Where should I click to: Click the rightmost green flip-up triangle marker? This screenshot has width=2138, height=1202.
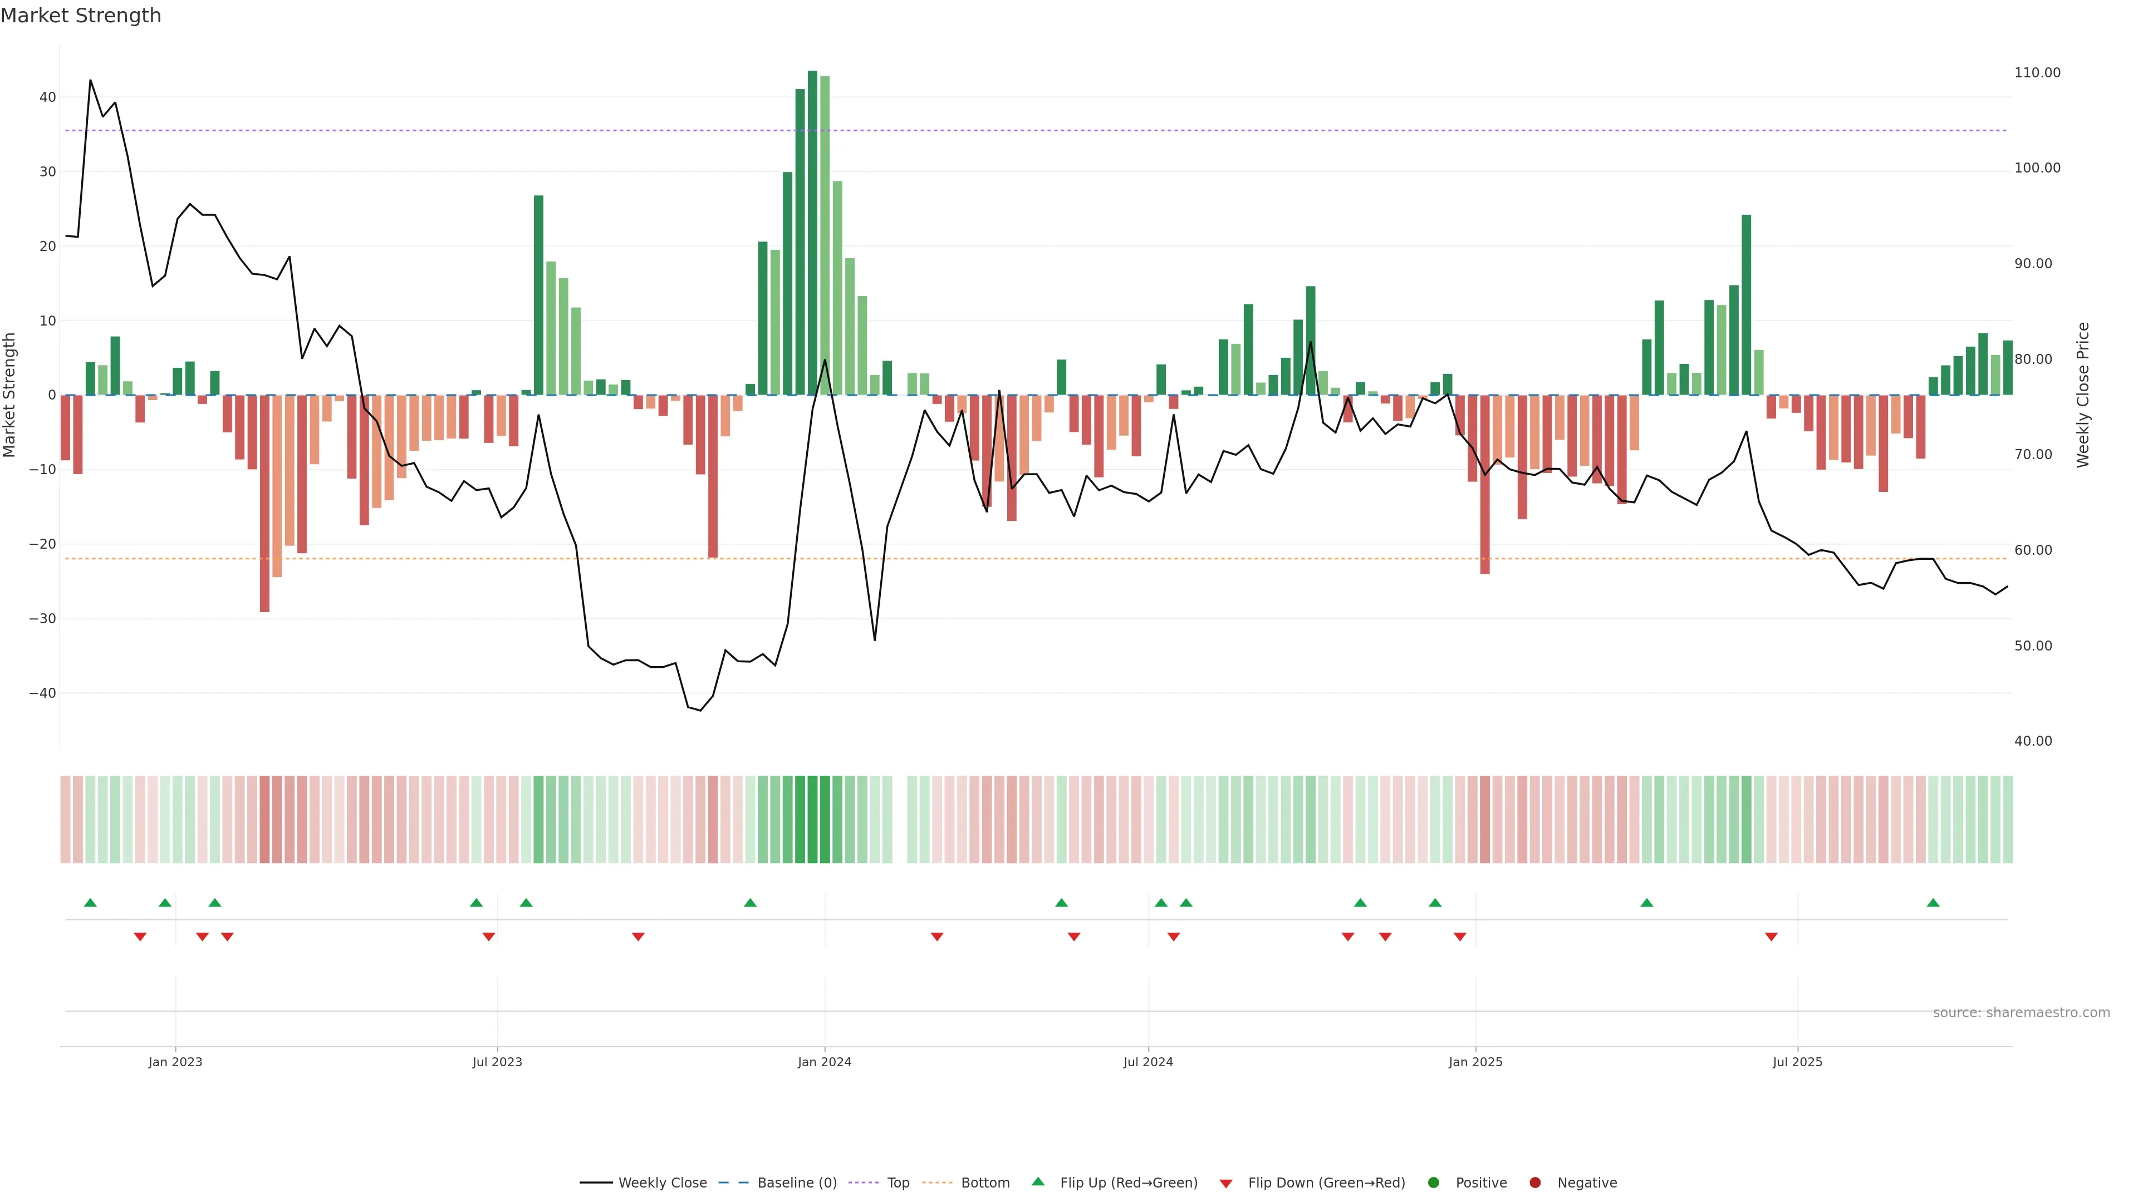coord(1933,903)
